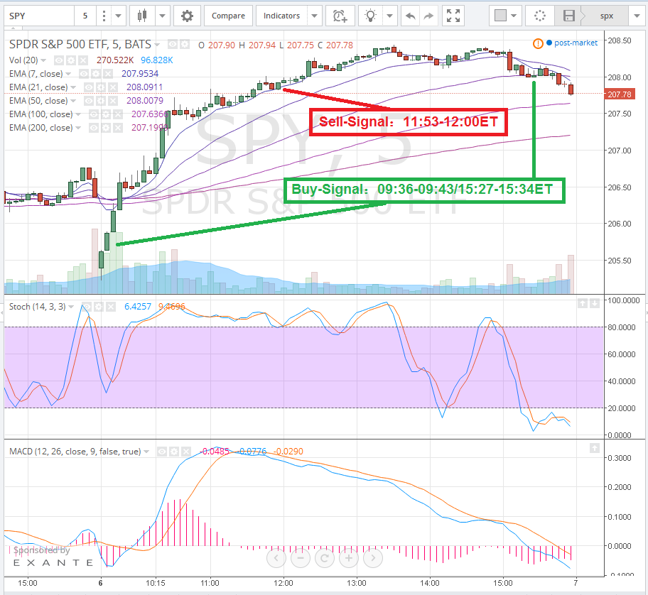Create an alert with the alarm clock icon
The width and height of the screenshot is (648, 595).
(x=340, y=16)
